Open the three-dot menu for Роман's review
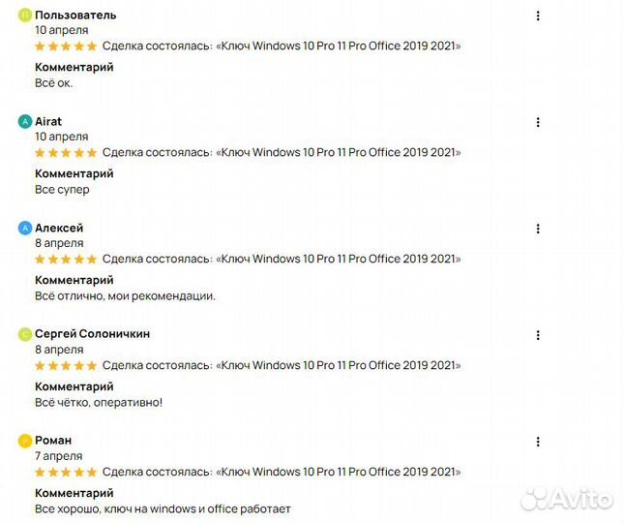This screenshot has width=624, height=523. (538, 441)
